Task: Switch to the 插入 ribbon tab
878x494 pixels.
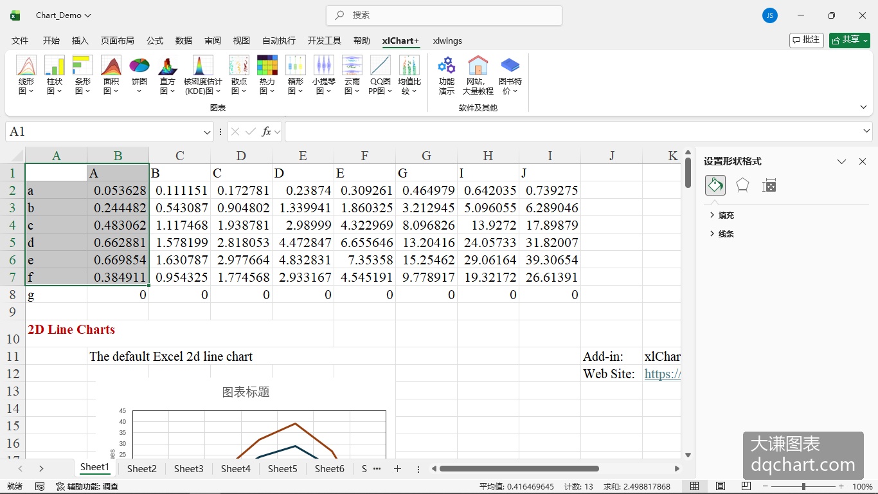Action: (80, 41)
